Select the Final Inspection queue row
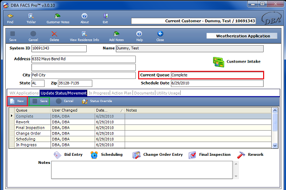 143,128
